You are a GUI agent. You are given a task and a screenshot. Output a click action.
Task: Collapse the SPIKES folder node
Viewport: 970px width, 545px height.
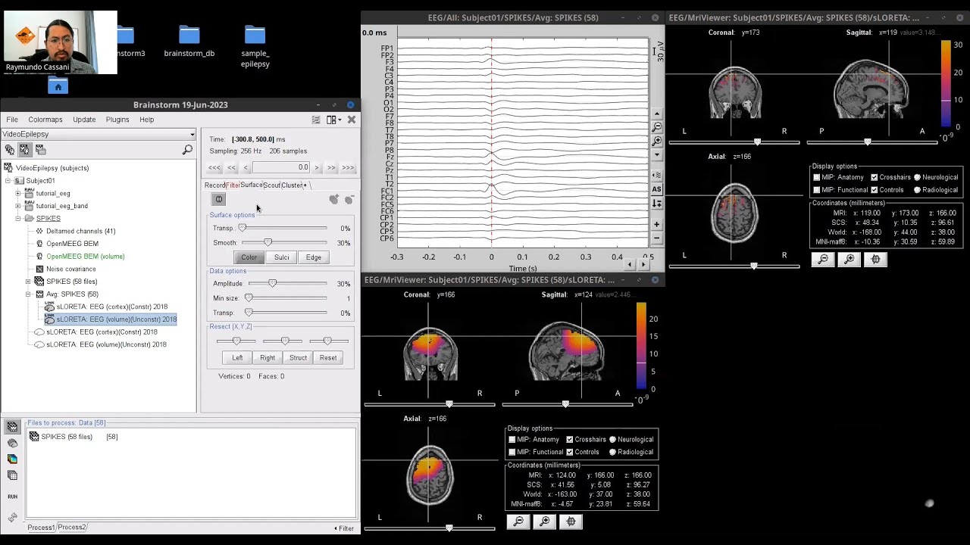(17, 218)
